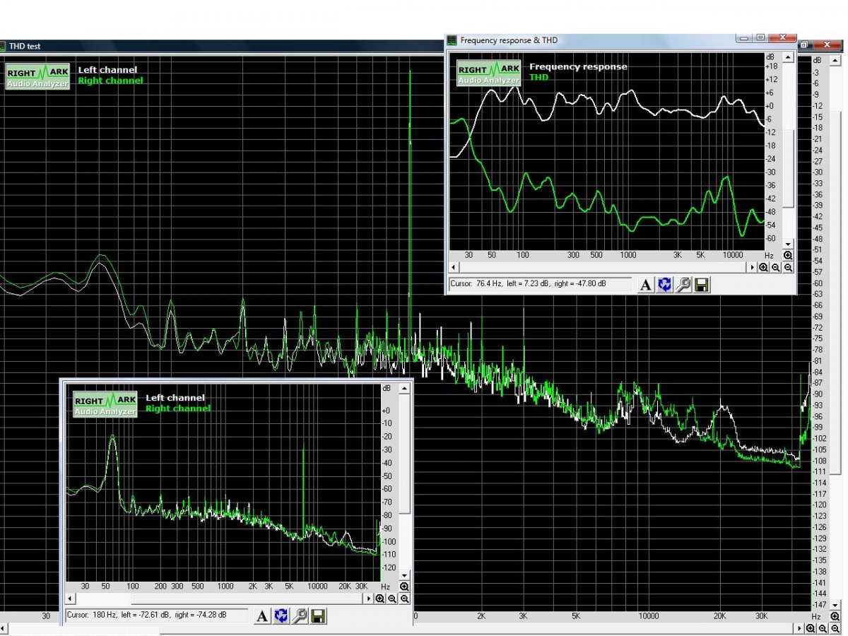
Task: Open wrench options in lower-left spectrum window
Action: click(x=300, y=616)
